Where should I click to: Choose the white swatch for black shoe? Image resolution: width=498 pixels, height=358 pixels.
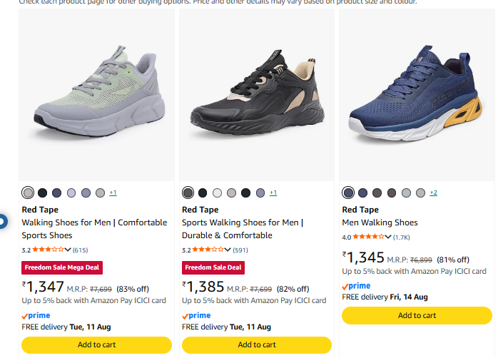[x=217, y=193]
